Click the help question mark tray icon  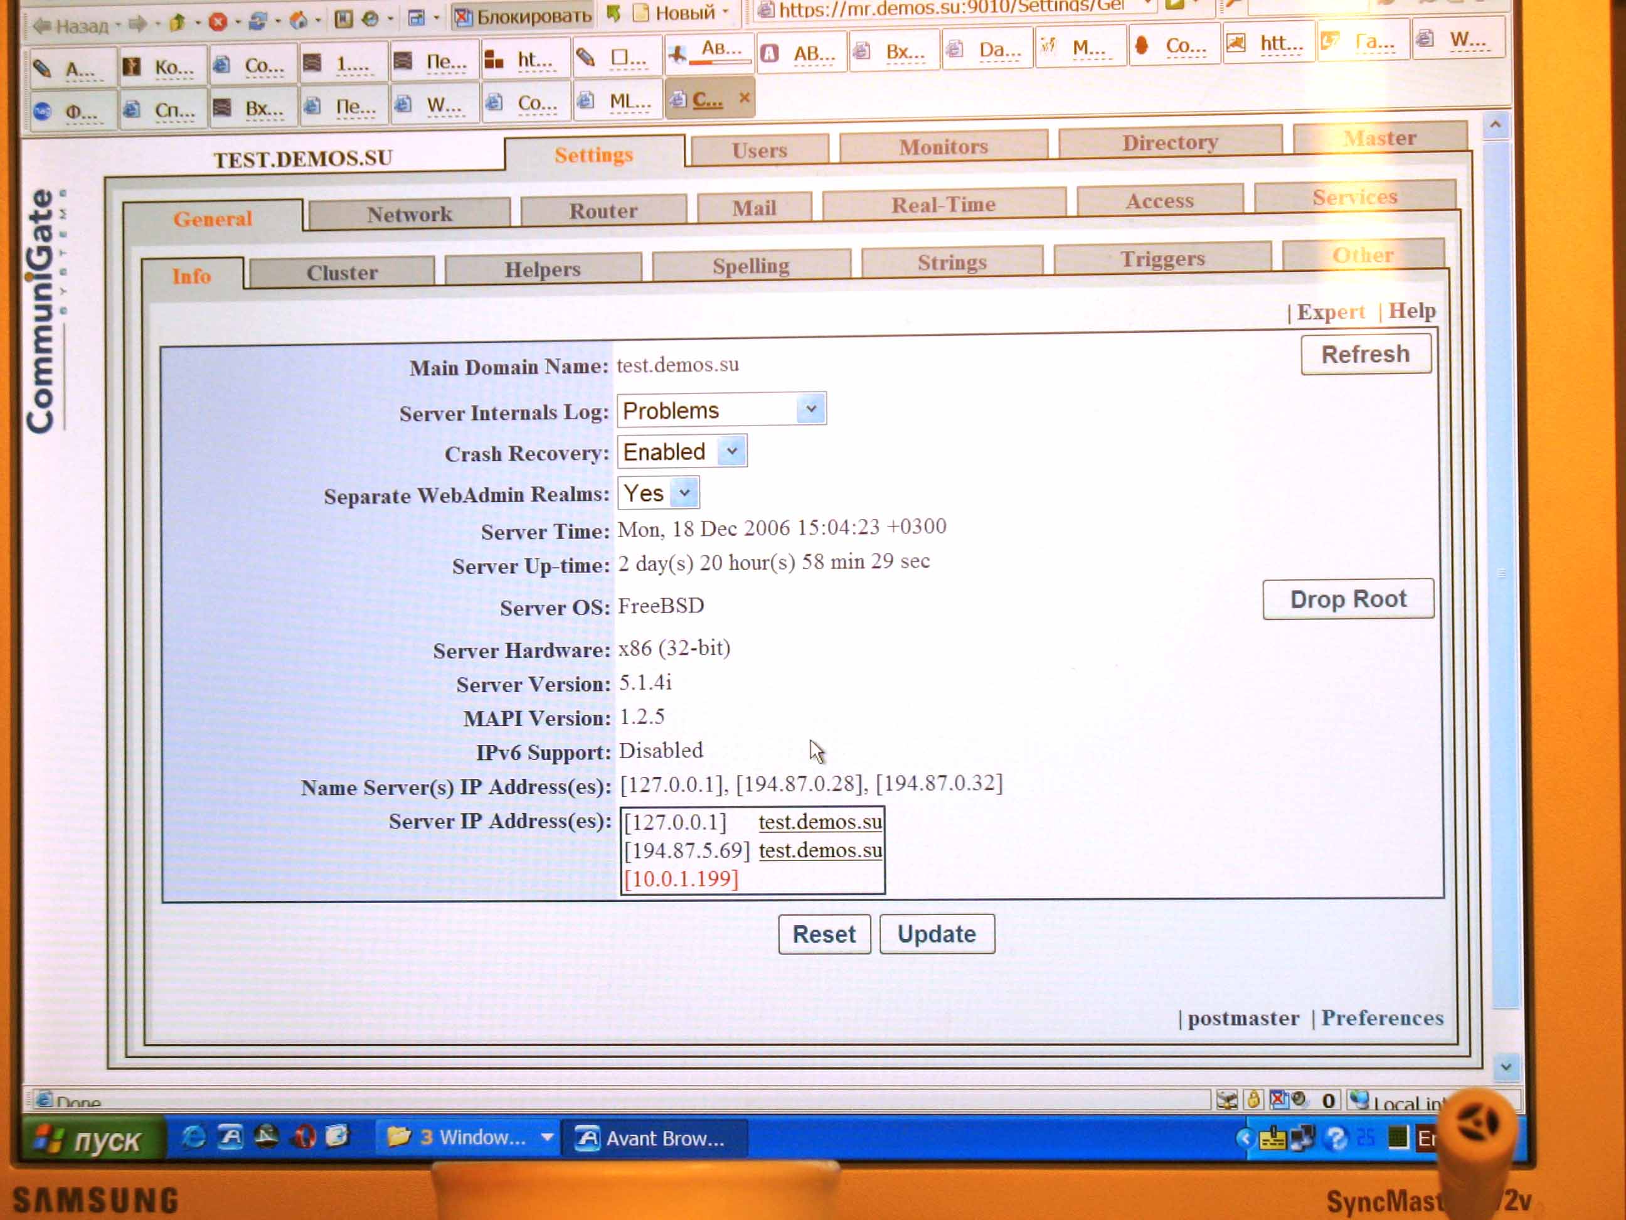1336,1139
